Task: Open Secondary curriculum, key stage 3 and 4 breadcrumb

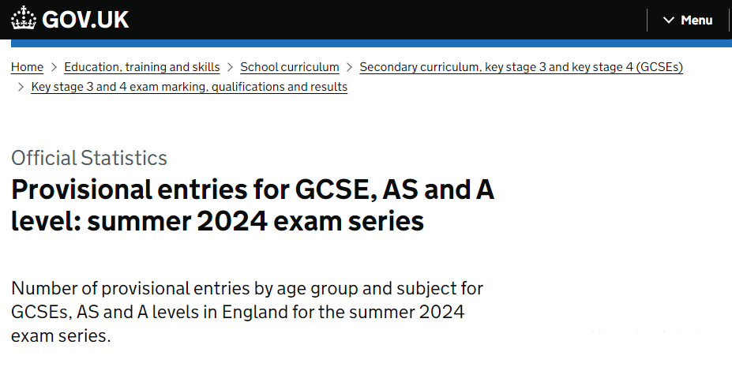Action: [x=521, y=67]
